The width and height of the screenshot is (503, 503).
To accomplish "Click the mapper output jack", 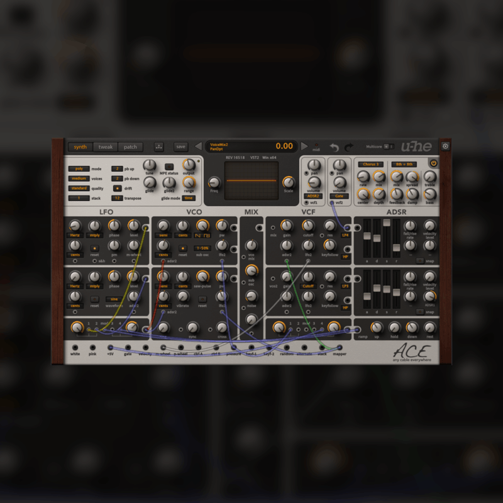I will (x=340, y=348).
